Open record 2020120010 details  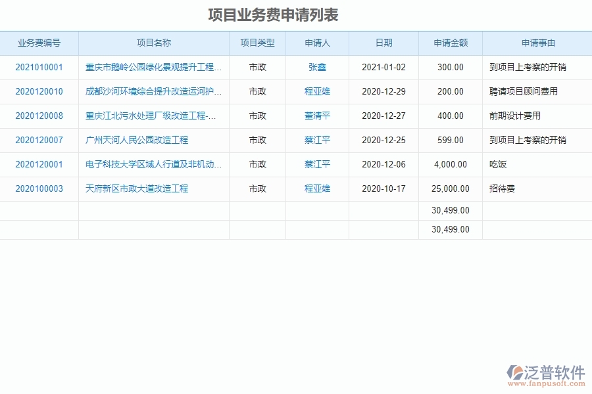(x=39, y=92)
